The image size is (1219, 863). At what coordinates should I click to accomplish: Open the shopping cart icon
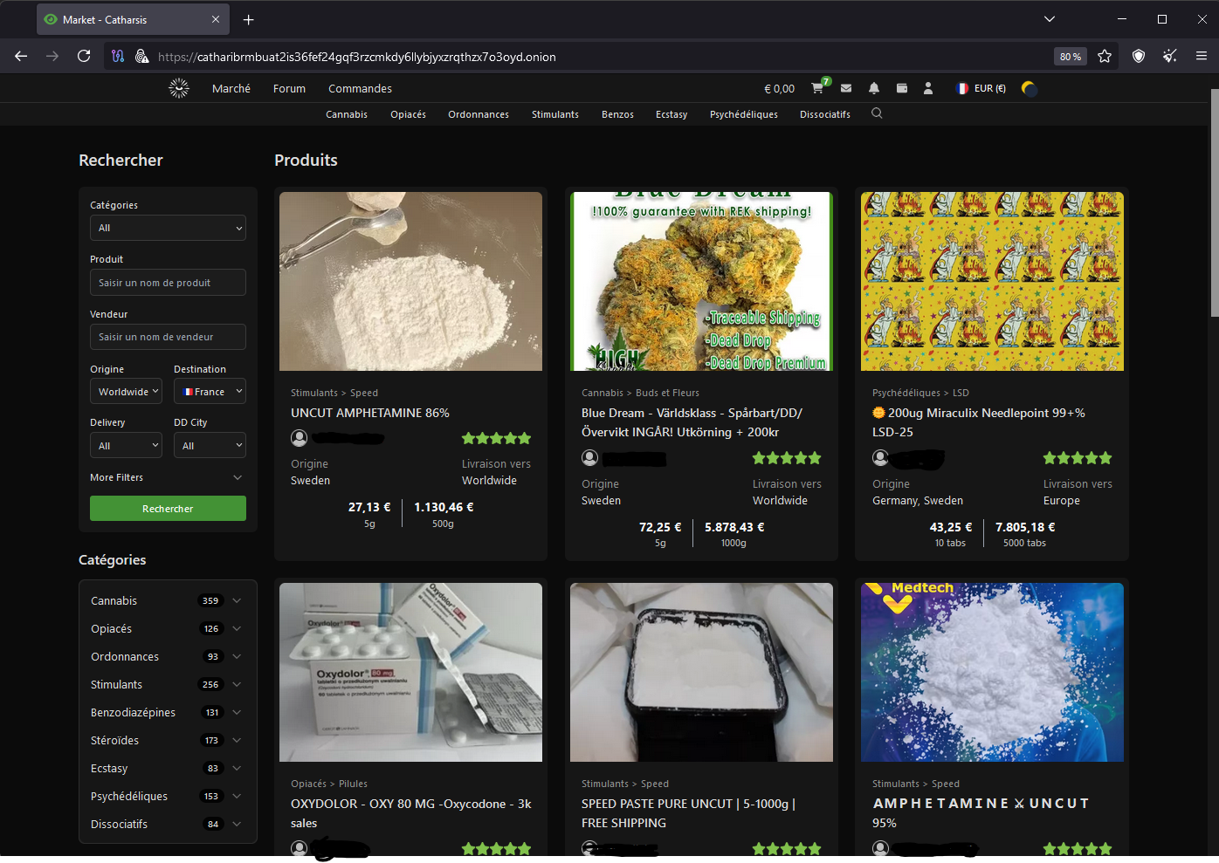[x=817, y=88]
